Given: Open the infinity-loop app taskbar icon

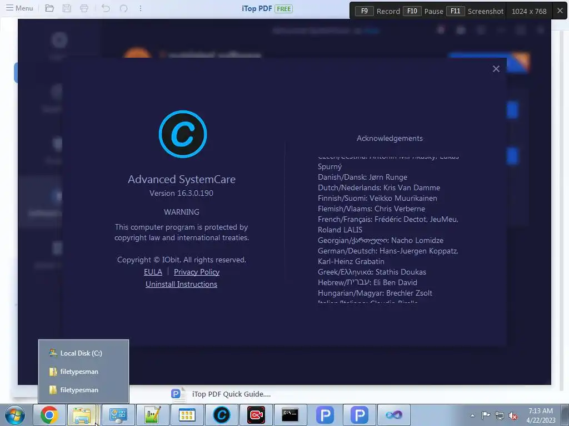Looking at the screenshot, I should 394,415.
